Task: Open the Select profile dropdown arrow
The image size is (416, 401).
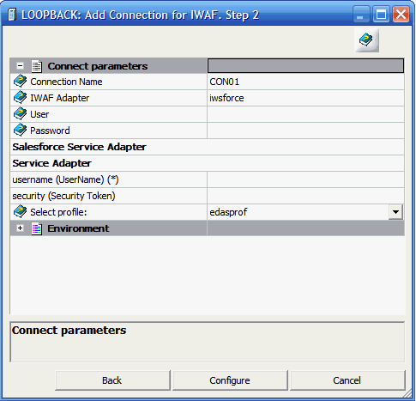Action: click(395, 212)
